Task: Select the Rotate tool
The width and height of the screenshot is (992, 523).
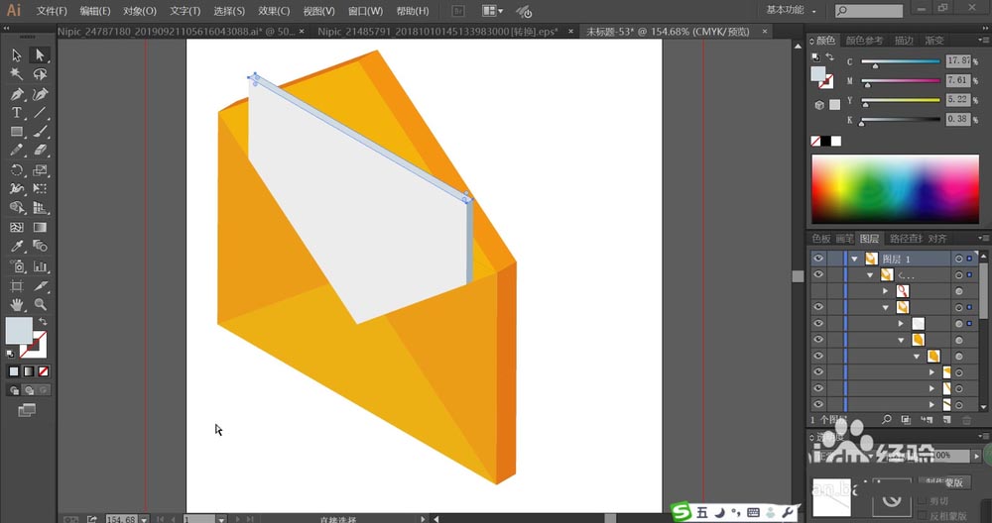Action: click(x=17, y=170)
